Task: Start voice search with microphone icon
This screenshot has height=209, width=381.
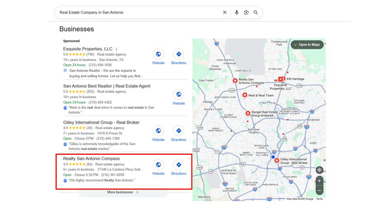Action: coord(237,13)
